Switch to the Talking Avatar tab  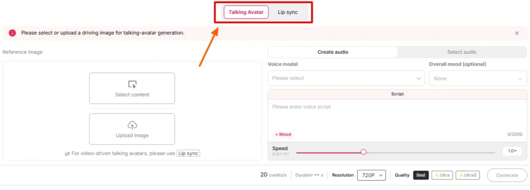tap(246, 12)
